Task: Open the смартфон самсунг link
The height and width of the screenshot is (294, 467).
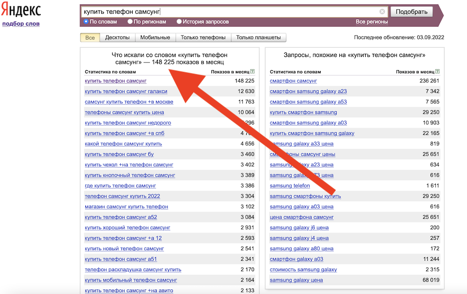Action: pyautogui.click(x=293, y=81)
